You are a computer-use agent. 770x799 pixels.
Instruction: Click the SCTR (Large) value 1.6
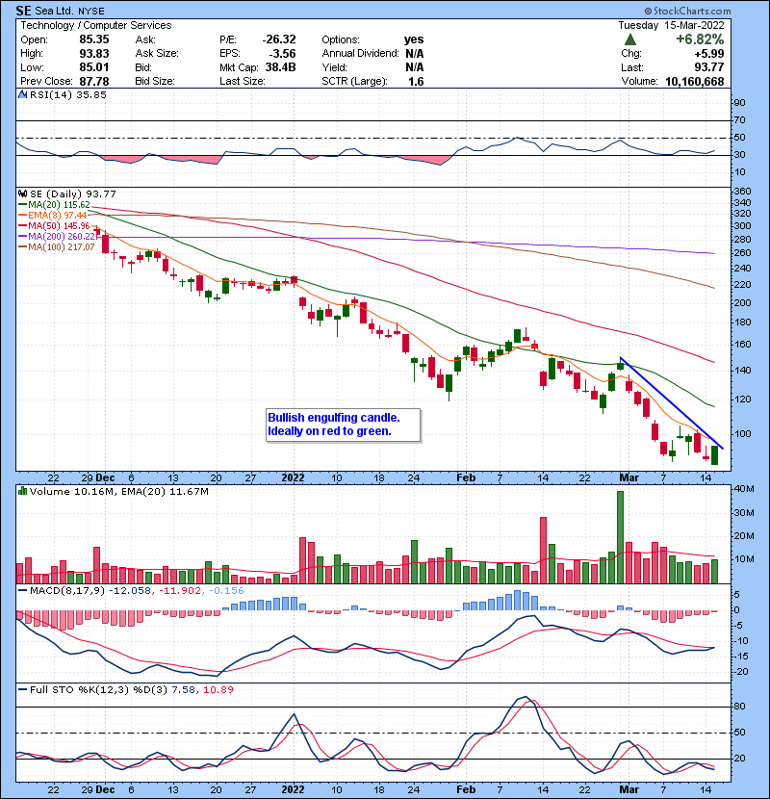(x=416, y=82)
